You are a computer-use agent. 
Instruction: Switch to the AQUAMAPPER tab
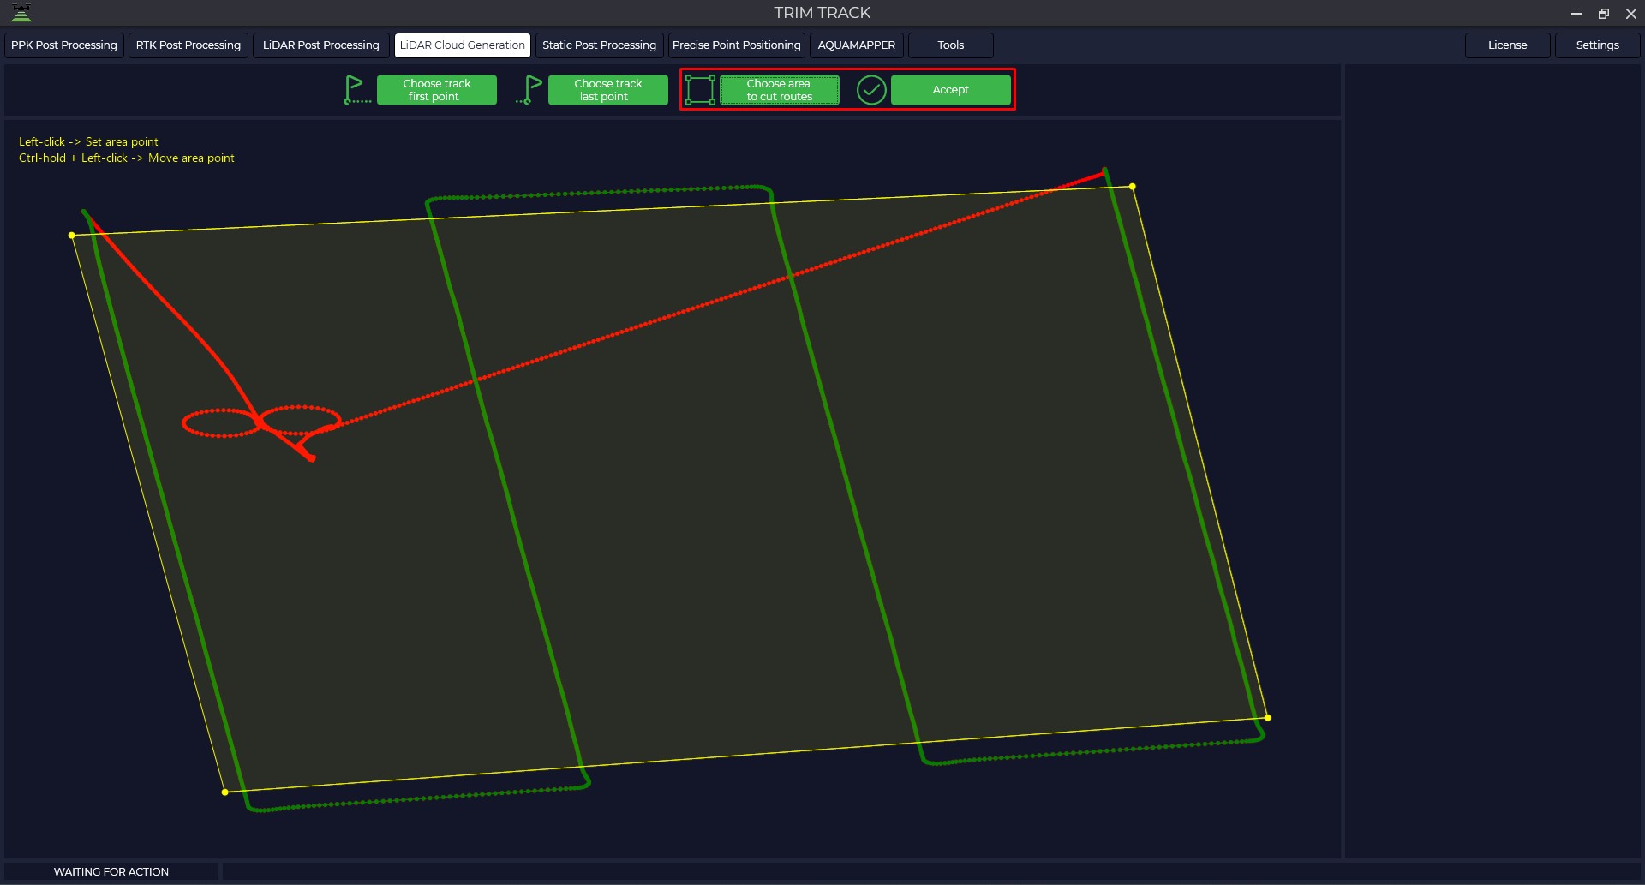(x=857, y=45)
